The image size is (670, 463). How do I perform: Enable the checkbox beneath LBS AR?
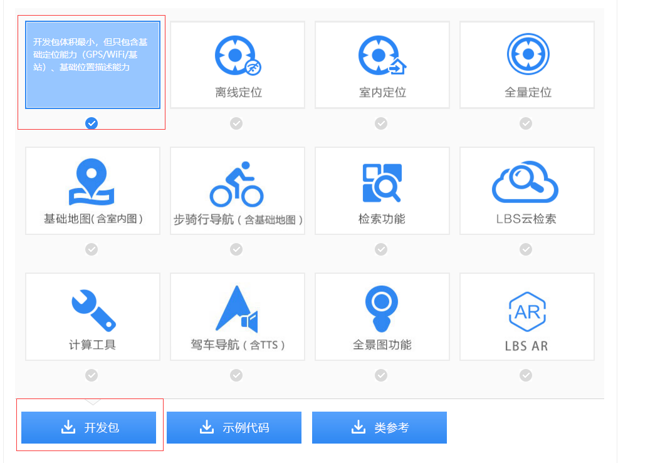tap(526, 375)
